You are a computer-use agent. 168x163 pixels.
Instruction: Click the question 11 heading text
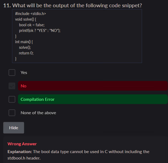click(73, 5)
